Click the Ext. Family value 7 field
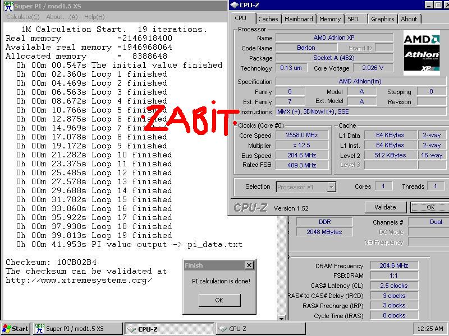The image size is (449, 336). (x=290, y=102)
